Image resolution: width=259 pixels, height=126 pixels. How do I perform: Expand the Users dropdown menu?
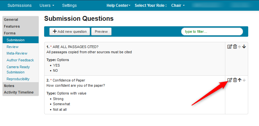47,6
